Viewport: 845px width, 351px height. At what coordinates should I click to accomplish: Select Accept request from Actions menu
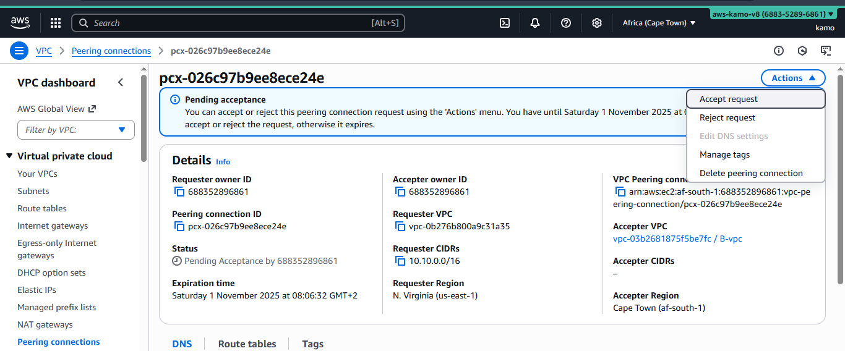[756, 99]
